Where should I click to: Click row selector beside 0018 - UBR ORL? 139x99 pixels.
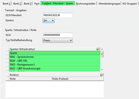[7, 61]
